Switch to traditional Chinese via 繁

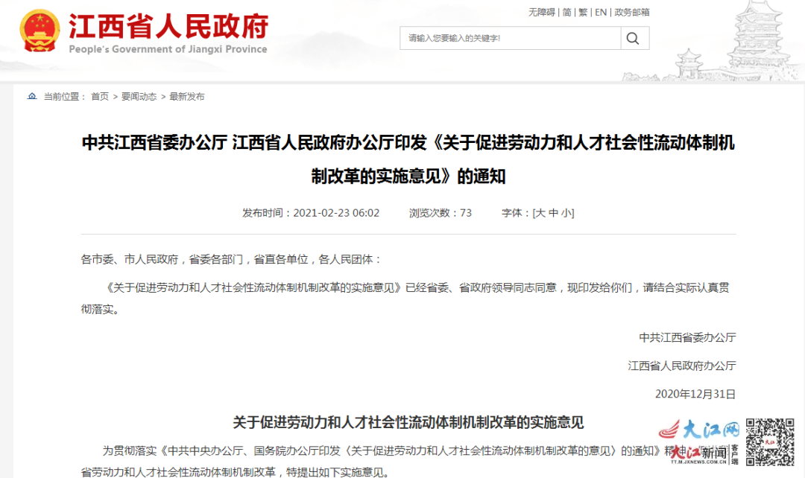(583, 12)
